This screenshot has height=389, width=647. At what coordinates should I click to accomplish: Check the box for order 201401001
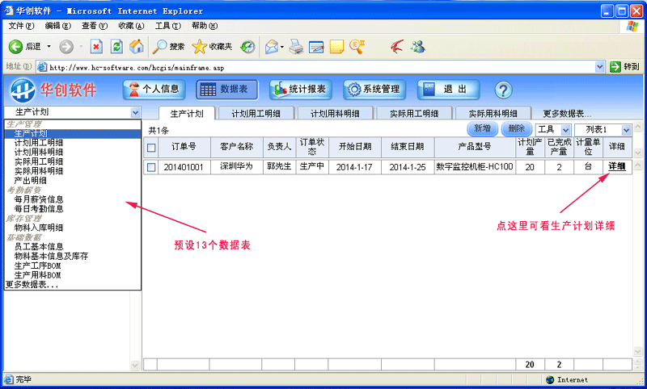(151, 167)
